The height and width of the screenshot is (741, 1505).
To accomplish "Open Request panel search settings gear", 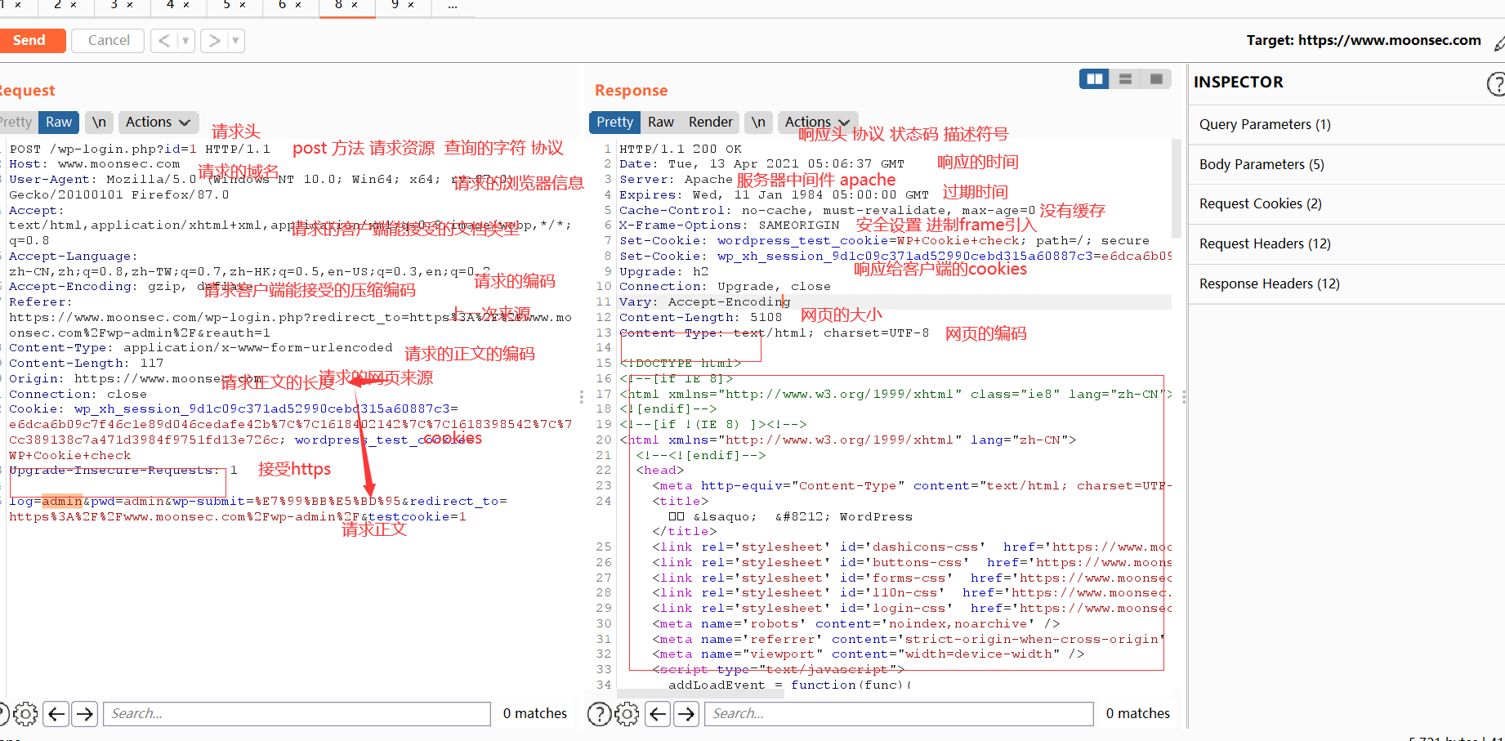I will [25, 714].
